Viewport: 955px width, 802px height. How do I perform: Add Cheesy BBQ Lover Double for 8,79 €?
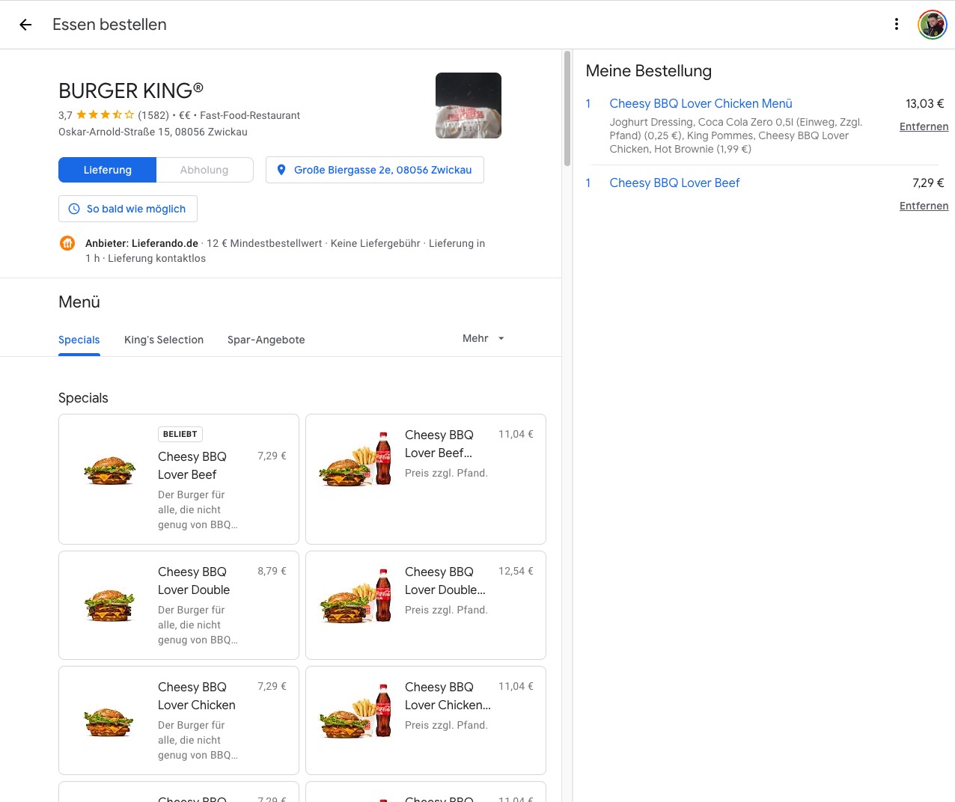[179, 605]
